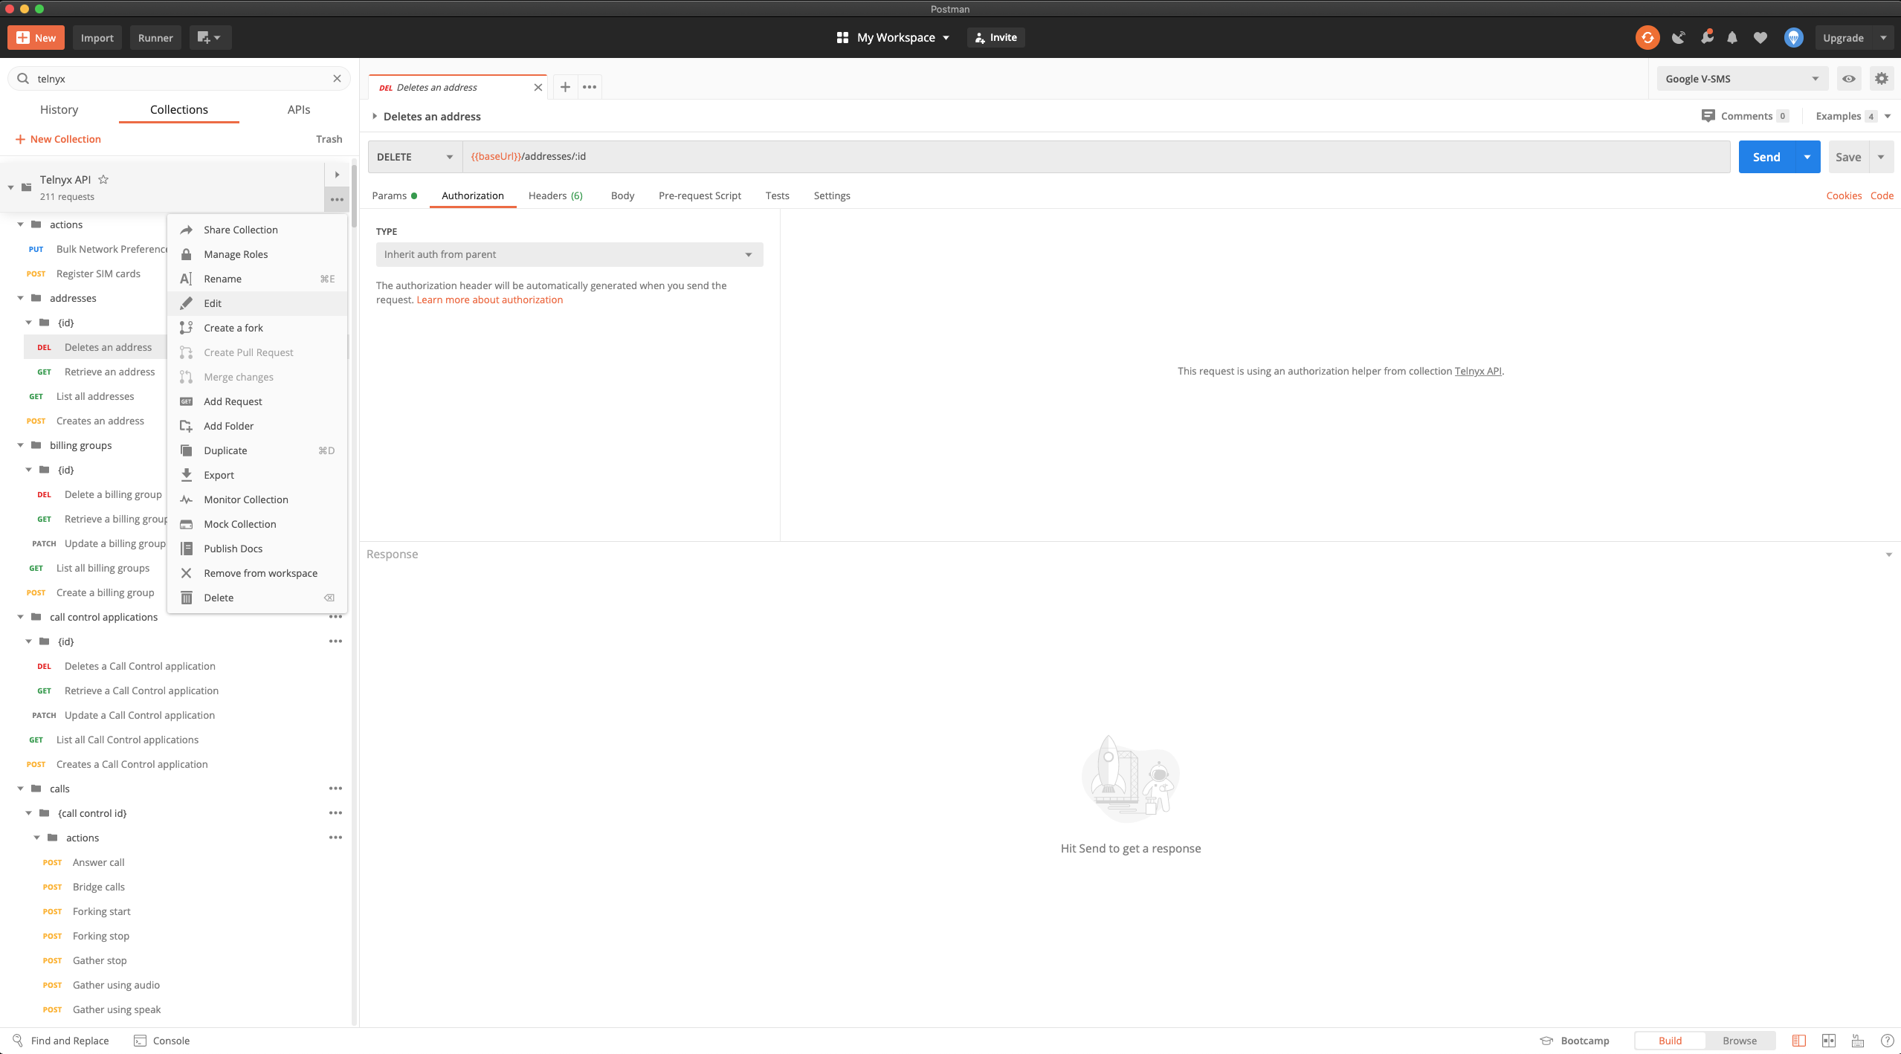This screenshot has height=1054, width=1901.
Task: Collapse the billing groups folder
Action: (x=20, y=445)
